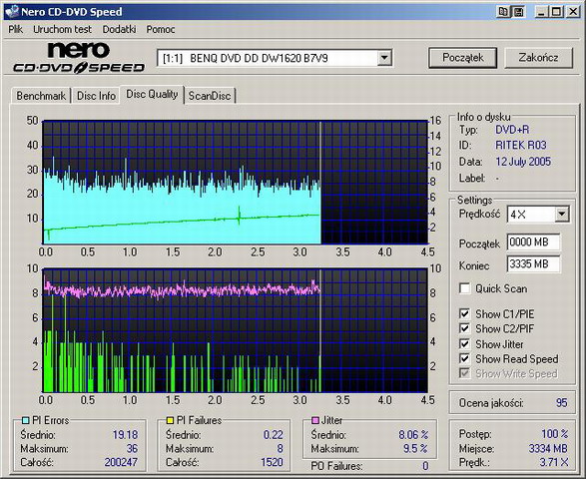Maximize the Nero CD-DVD Speed window

(x=556, y=12)
